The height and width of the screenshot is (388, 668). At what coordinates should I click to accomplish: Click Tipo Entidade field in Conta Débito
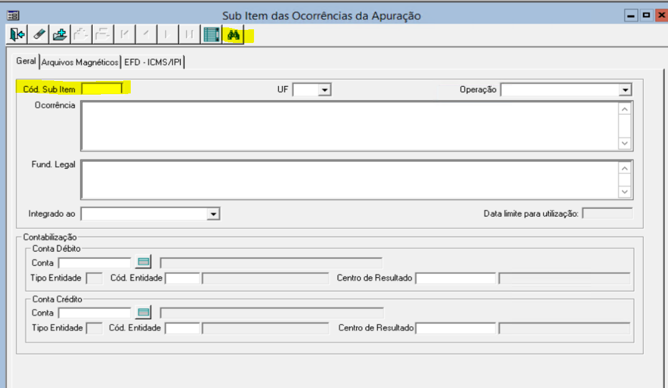94,278
